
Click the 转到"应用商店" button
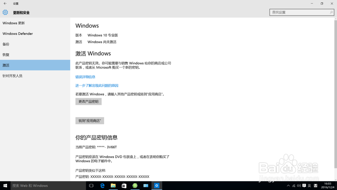click(x=90, y=121)
